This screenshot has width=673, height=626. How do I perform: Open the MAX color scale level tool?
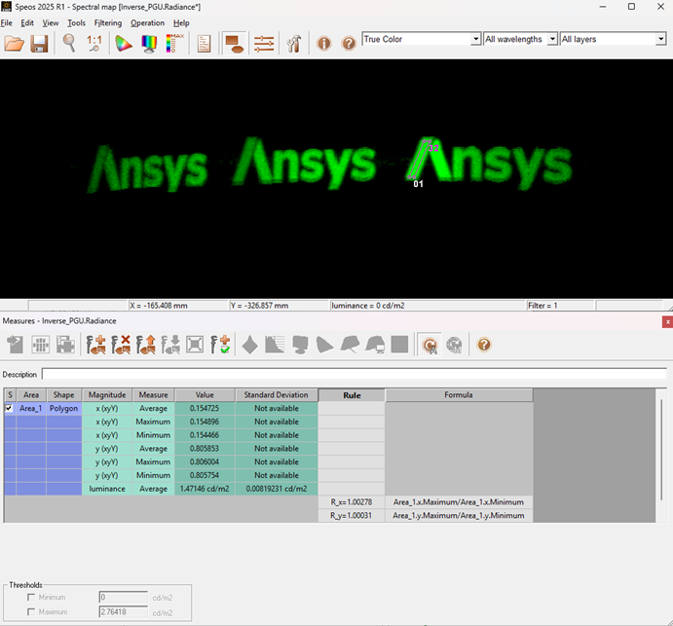173,44
